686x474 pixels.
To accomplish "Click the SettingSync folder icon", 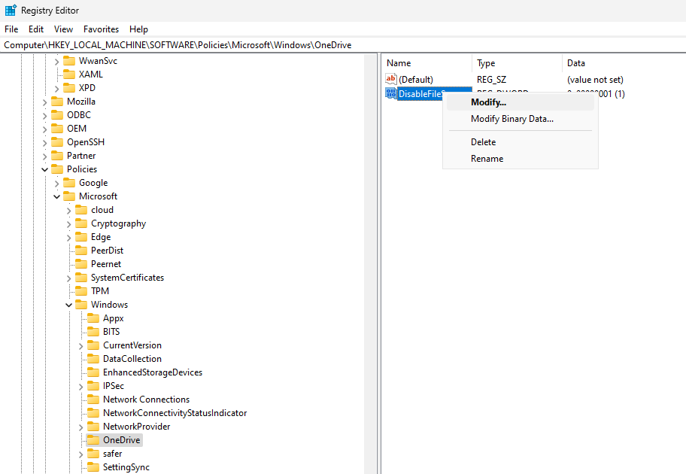I will click(93, 467).
